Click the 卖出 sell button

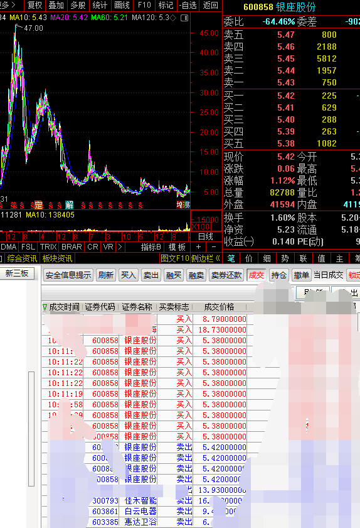(x=151, y=275)
